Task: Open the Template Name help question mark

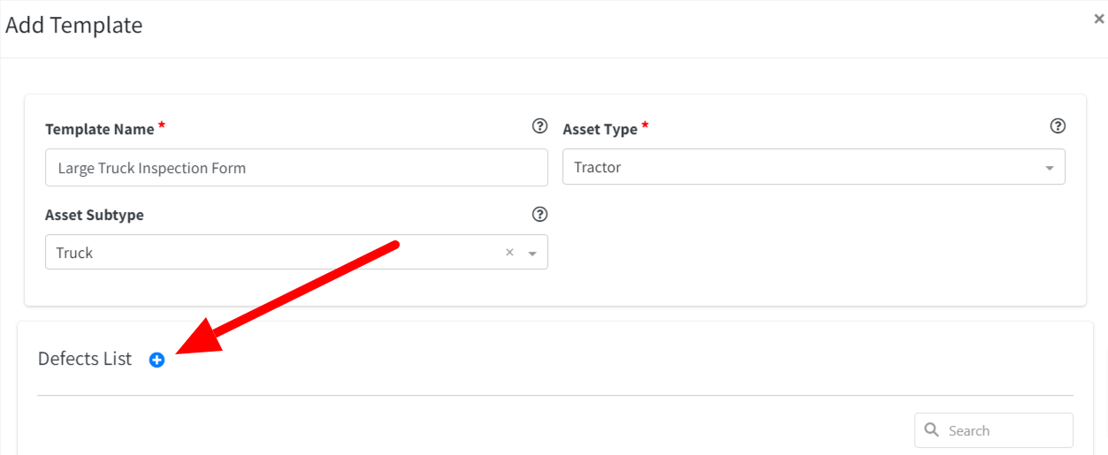Action: 539,126
